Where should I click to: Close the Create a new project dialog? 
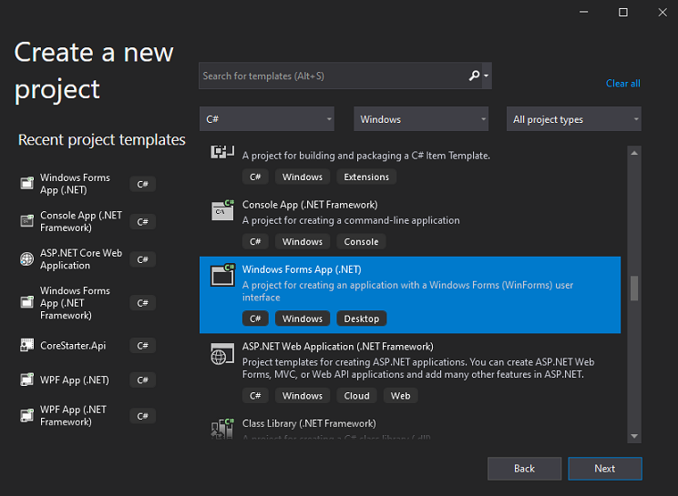[663, 12]
